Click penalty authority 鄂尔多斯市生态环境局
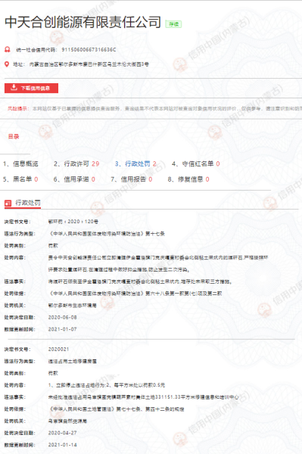 (x=73, y=306)
